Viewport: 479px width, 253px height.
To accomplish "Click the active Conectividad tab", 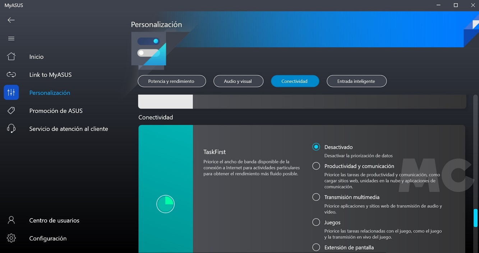I will (294, 81).
